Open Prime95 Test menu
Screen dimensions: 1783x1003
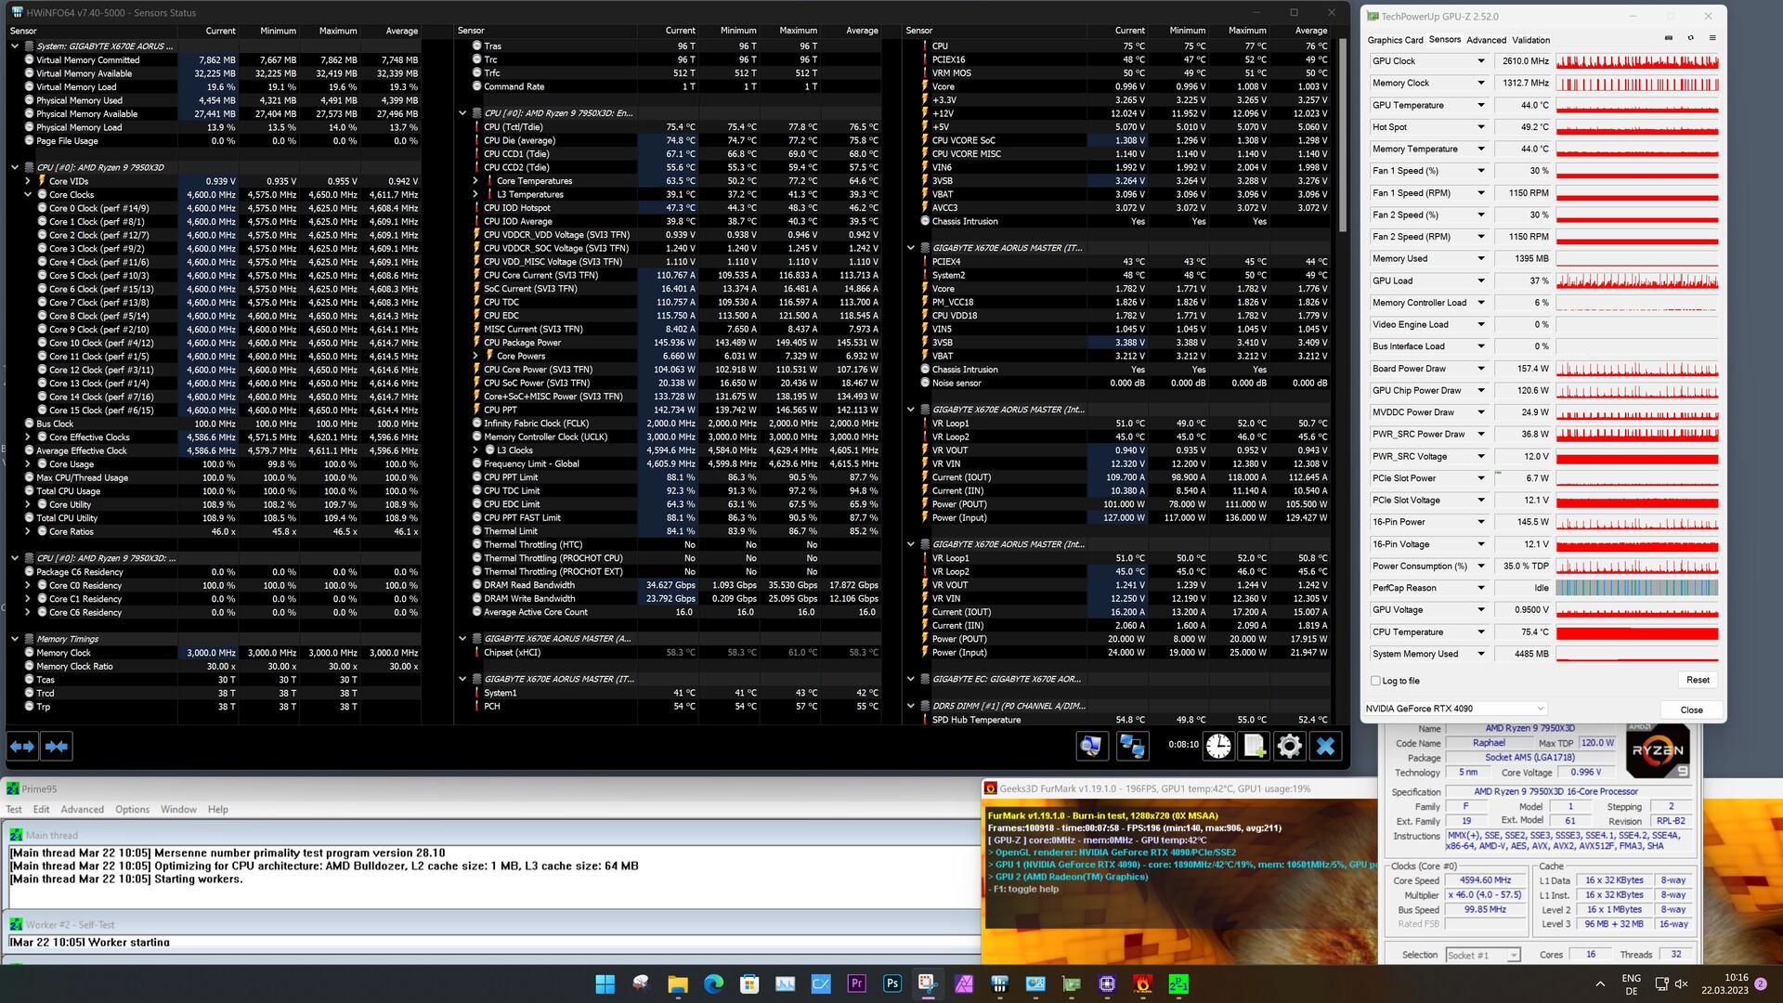tap(14, 810)
